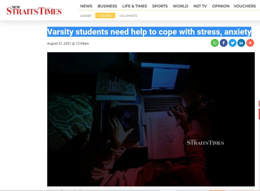Open the NEWS menu
The height and width of the screenshot is (191, 260).
tap(86, 6)
